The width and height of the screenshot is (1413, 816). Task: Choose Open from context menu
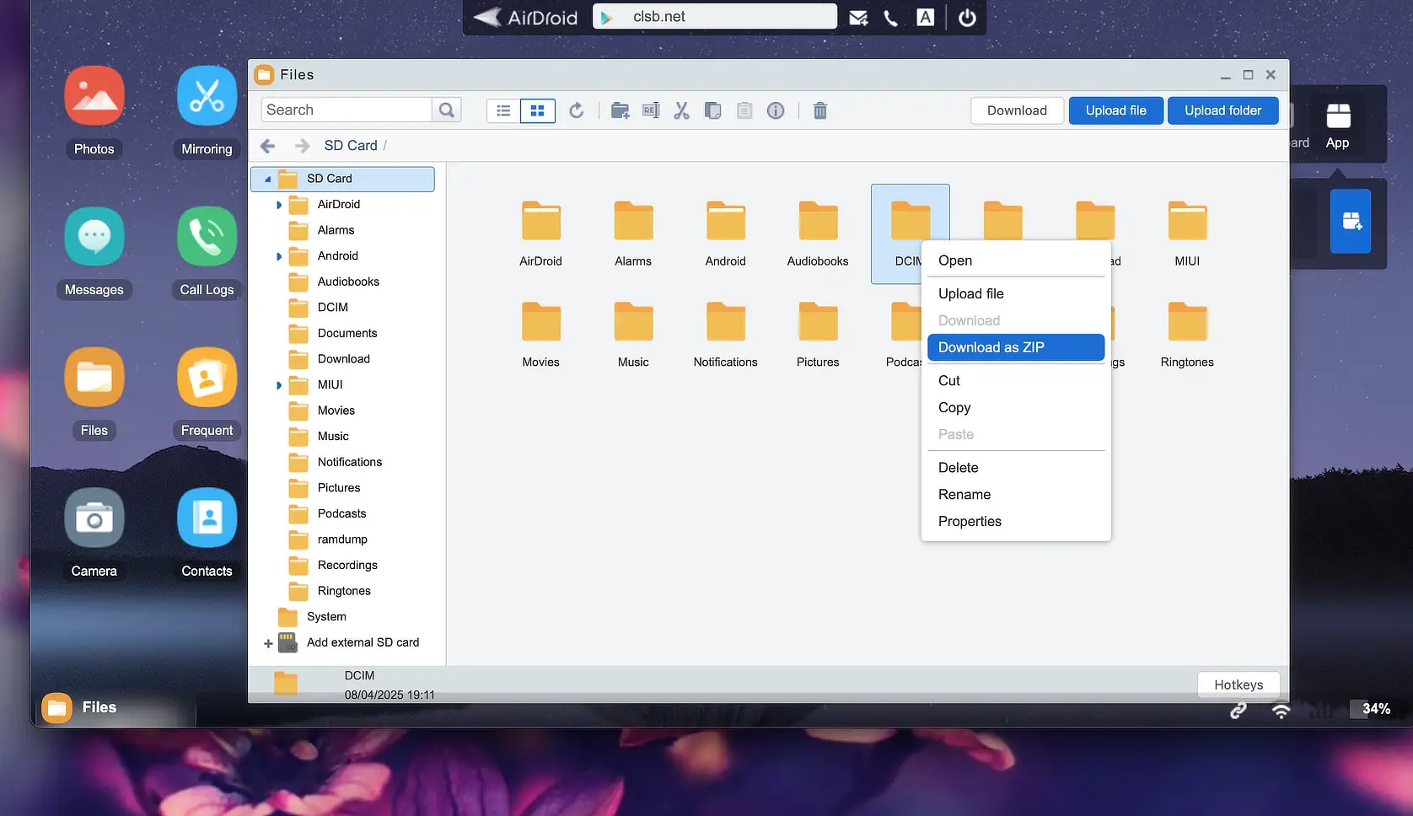click(x=1016, y=260)
